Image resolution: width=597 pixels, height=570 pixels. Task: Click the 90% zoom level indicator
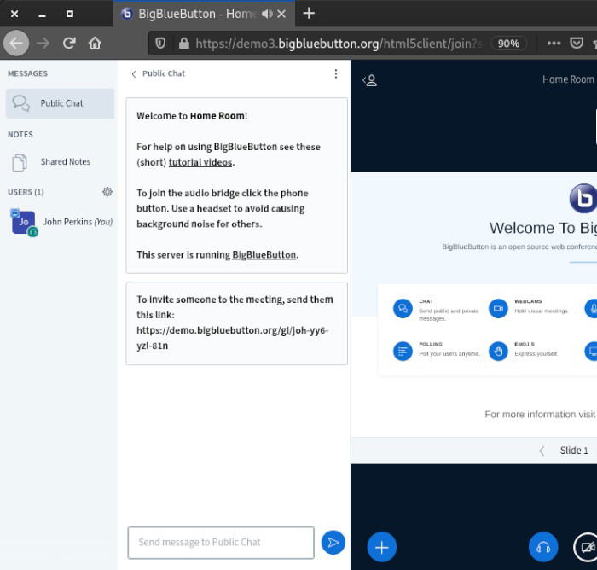point(508,44)
